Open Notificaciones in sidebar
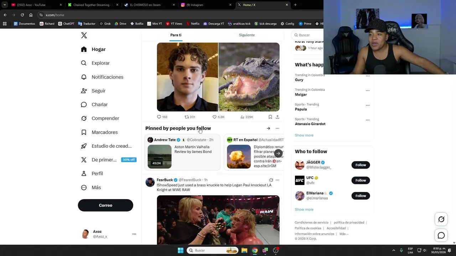The height and width of the screenshot is (256, 456). [x=102, y=77]
